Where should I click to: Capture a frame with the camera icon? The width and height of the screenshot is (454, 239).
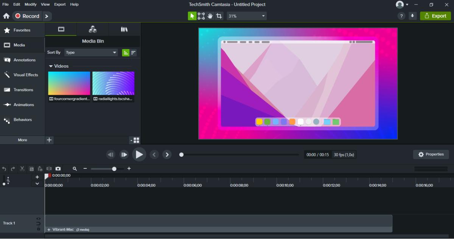[58, 169]
